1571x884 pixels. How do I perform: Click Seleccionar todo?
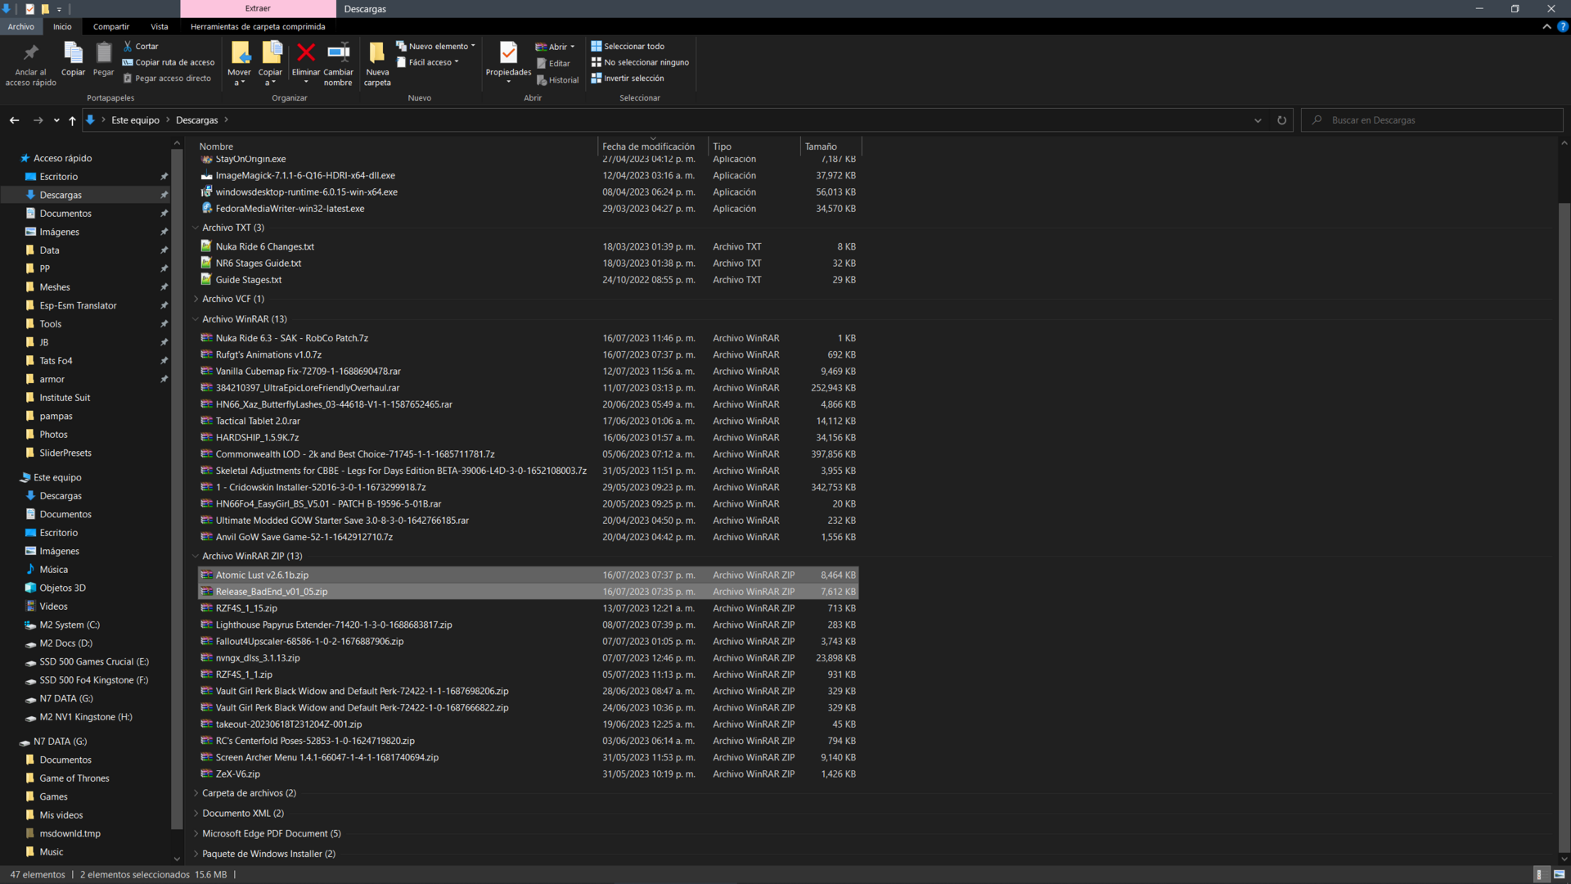click(x=628, y=47)
